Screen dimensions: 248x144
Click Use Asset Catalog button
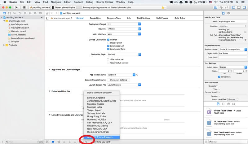tap(118, 80)
